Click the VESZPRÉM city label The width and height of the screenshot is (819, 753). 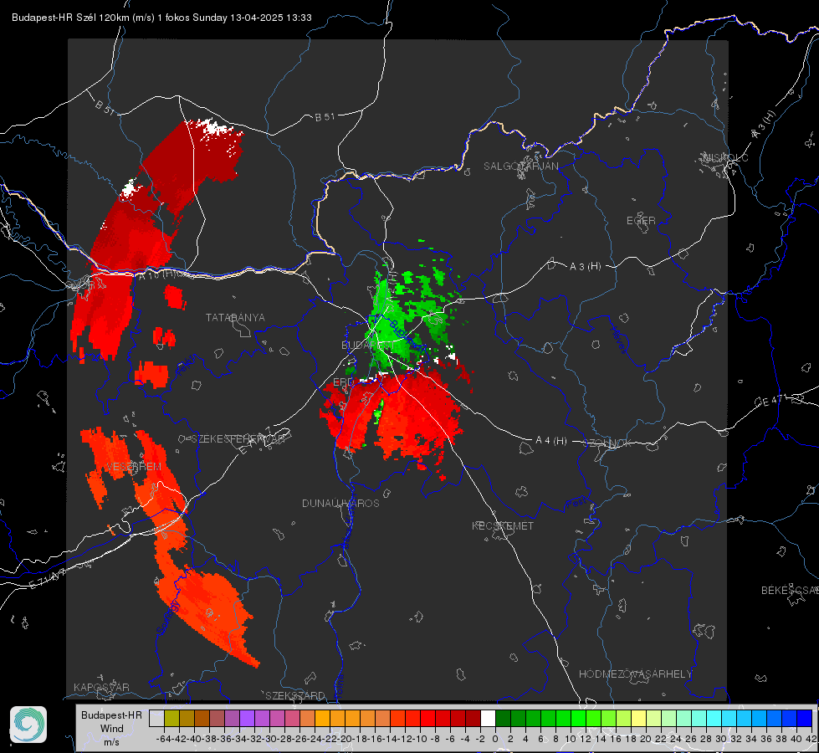[x=134, y=467]
